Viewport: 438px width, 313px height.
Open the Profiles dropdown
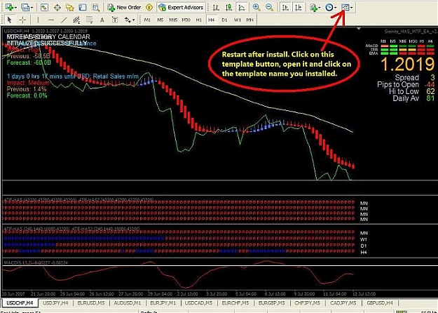pos(27,8)
